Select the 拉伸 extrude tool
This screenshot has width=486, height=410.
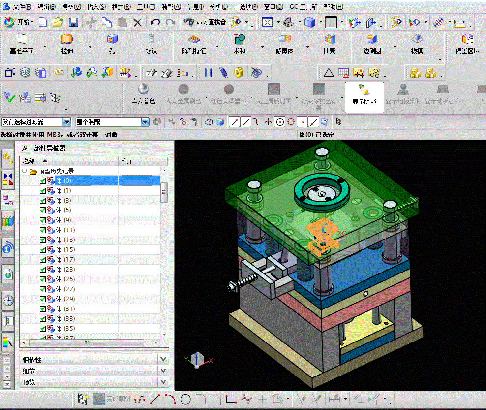(67, 44)
